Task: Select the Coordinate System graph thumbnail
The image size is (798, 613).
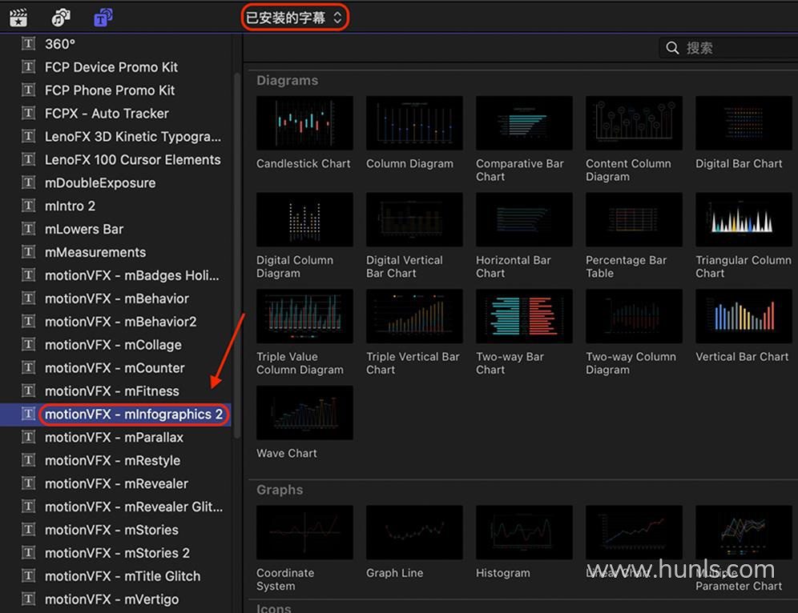Action: (304, 532)
